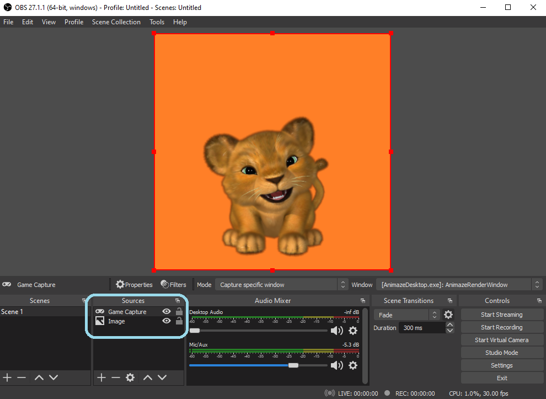Open the Tools menu

[x=157, y=22]
